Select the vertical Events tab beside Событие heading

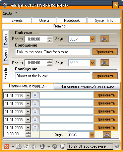6,39
